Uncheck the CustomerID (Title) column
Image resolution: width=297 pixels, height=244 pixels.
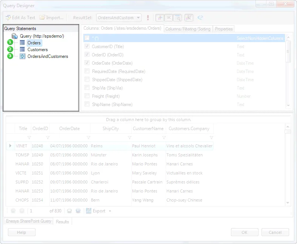(x=87, y=47)
